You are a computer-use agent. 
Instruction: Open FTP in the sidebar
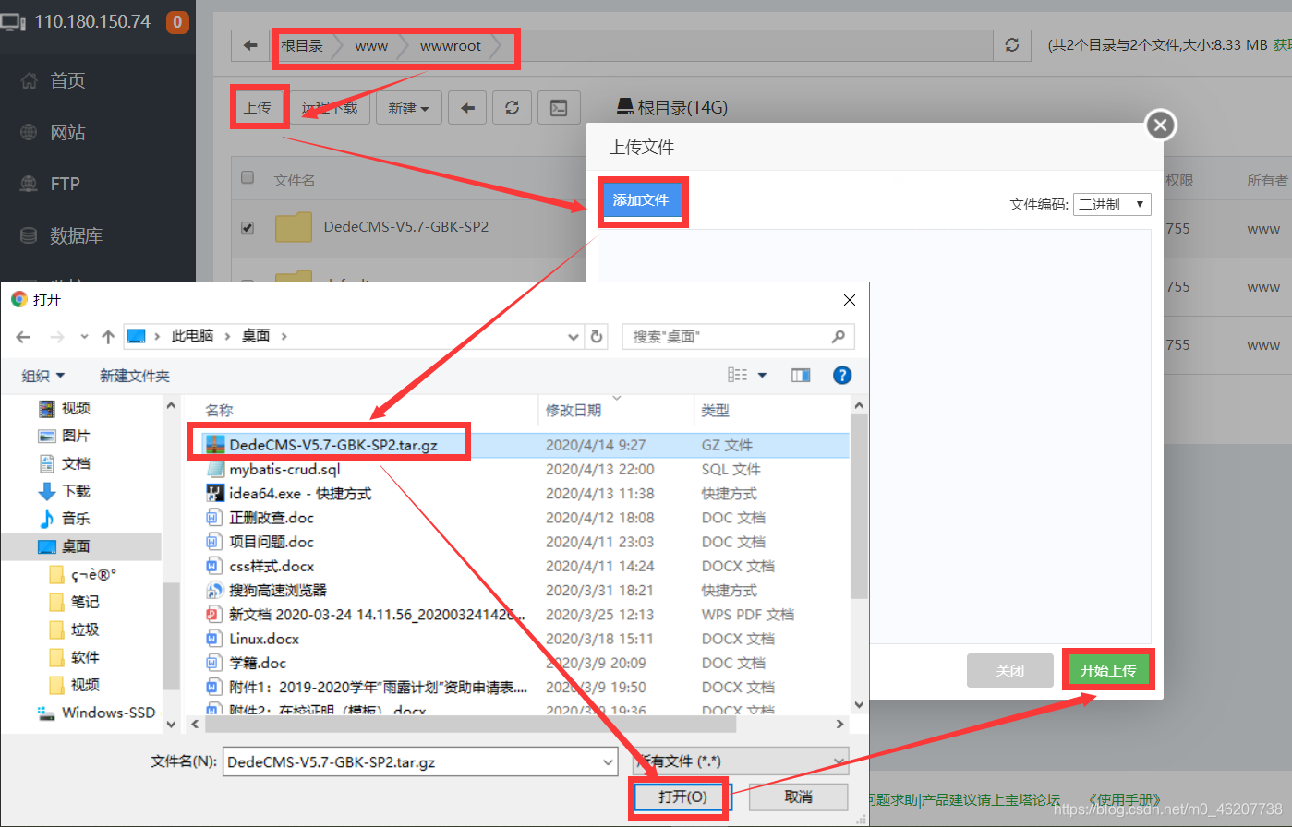tap(65, 184)
